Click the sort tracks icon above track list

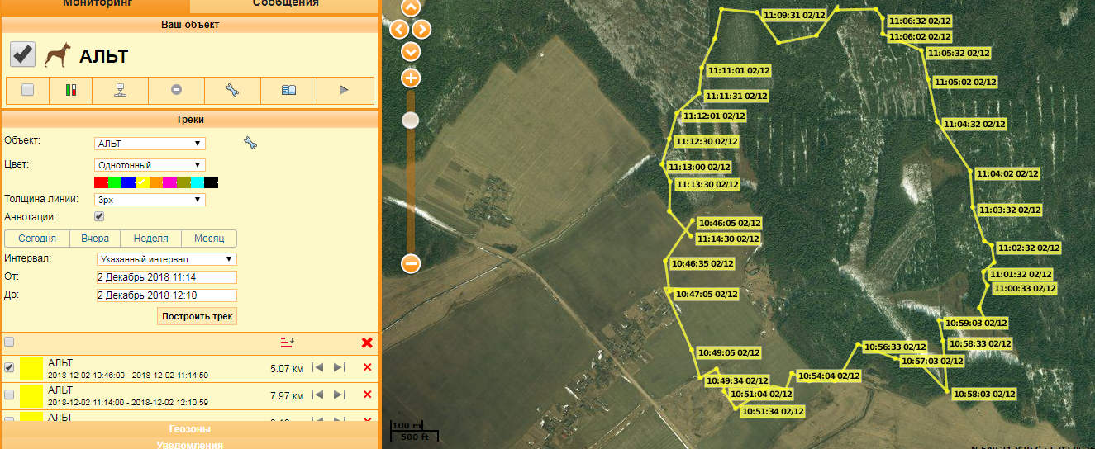(x=288, y=342)
